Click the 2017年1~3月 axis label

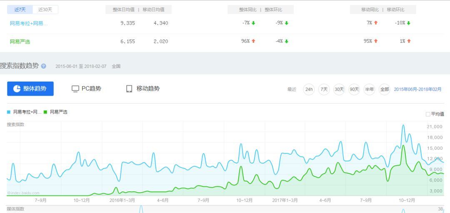(x=285, y=200)
